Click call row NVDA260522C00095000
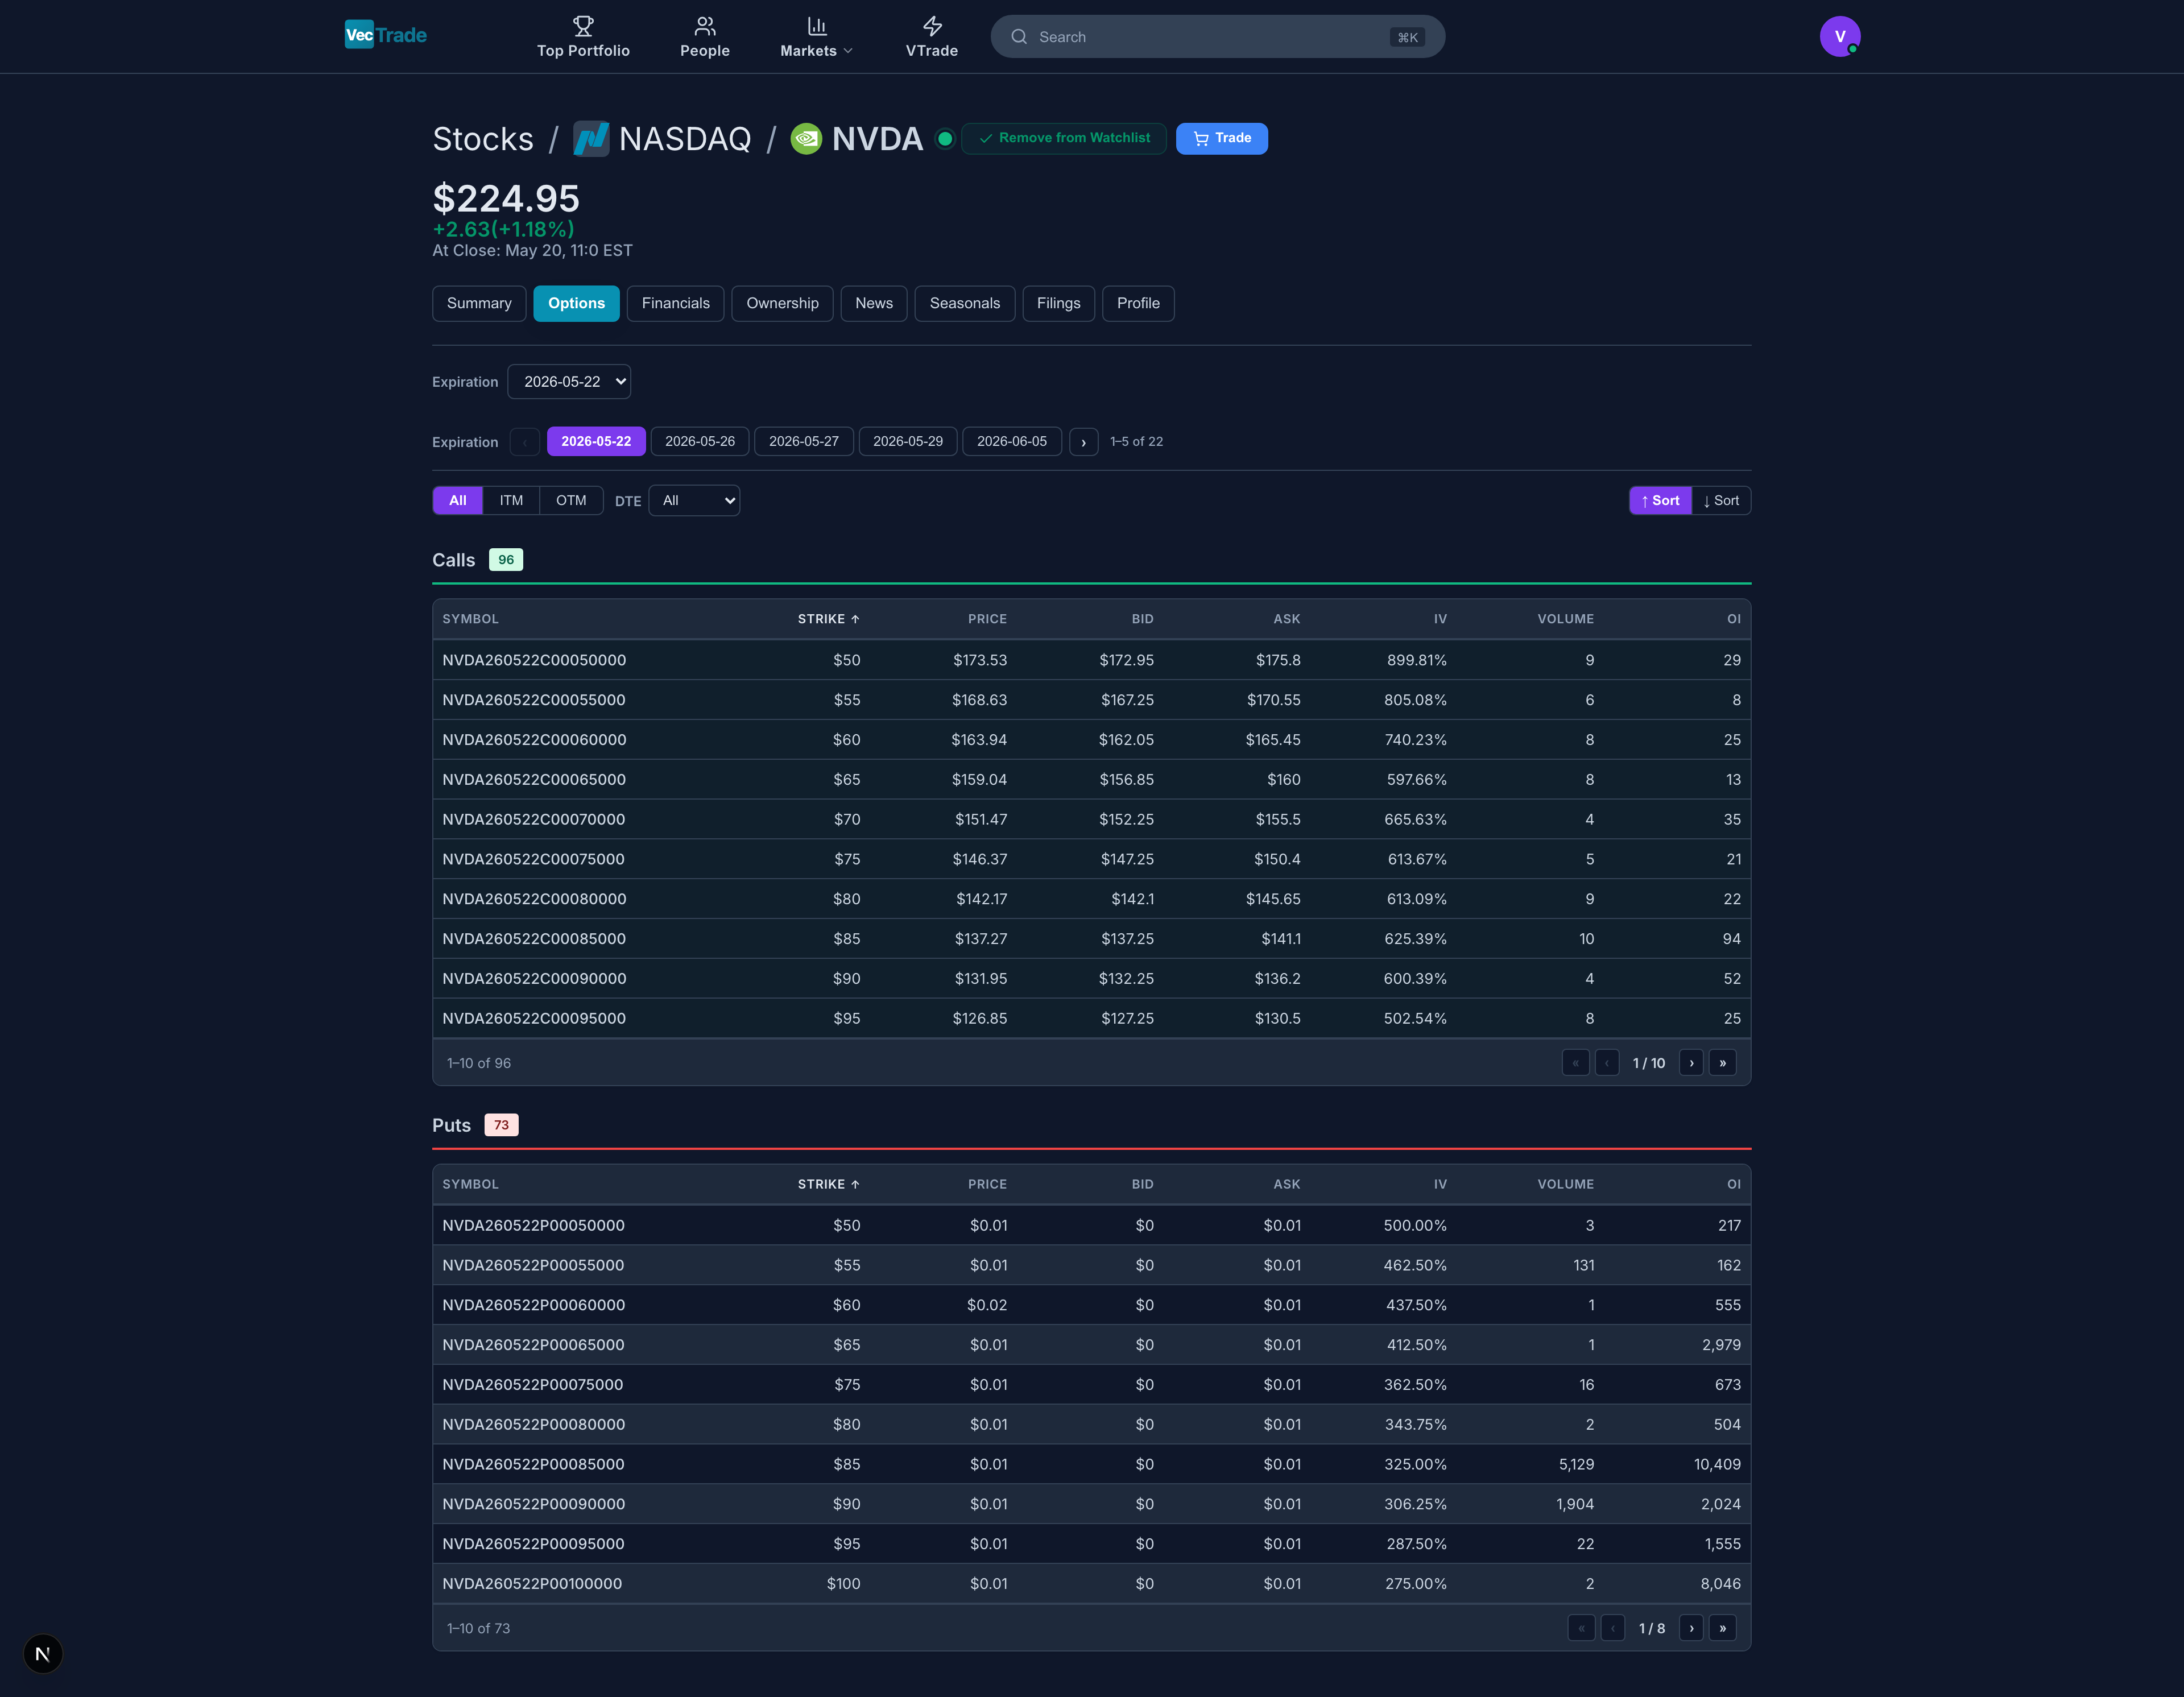2184x1697 pixels. pos(1092,1018)
